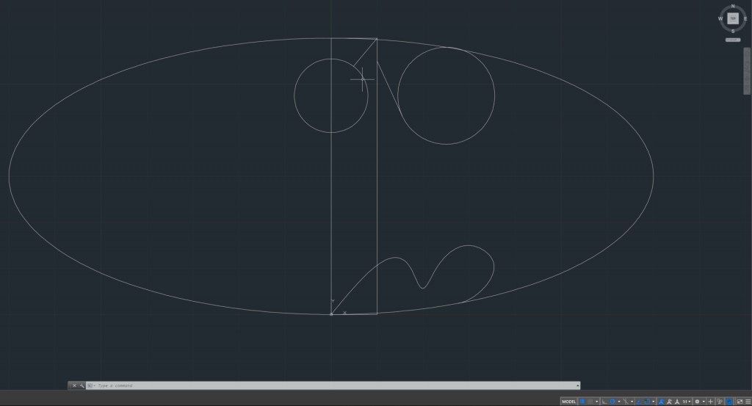
Task: Click the E compass direction on ViewCube
Action: (745, 18)
